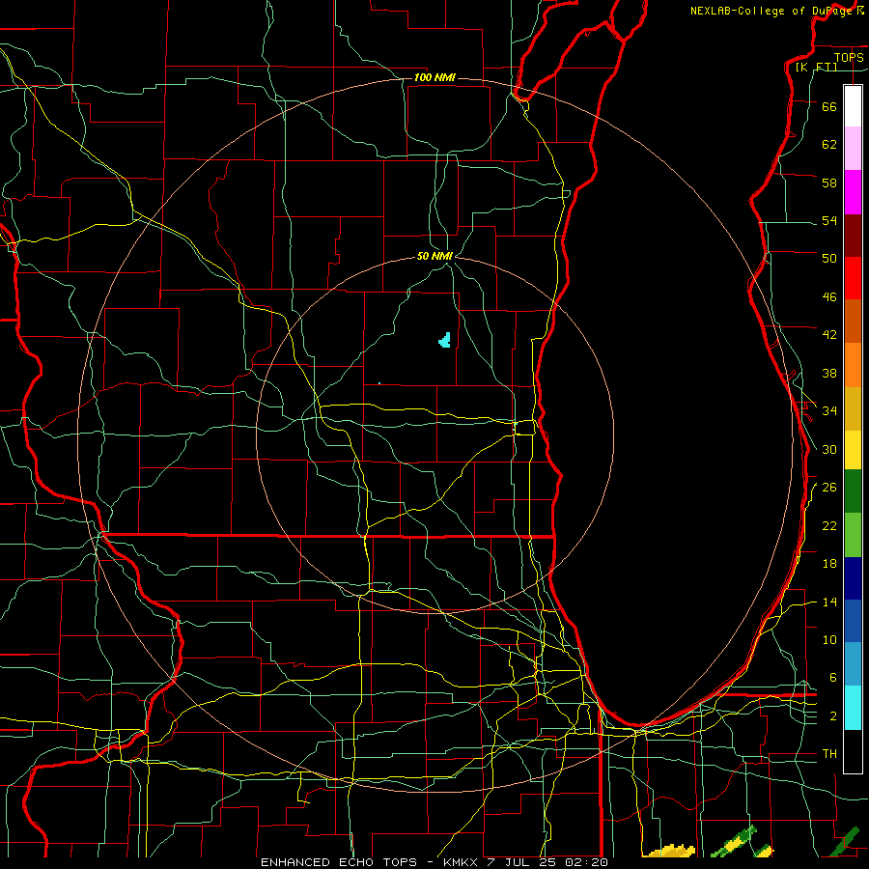Click the light orange legend swatch
Image resolution: width=869 pixels, height=869 pixels.
853,365
